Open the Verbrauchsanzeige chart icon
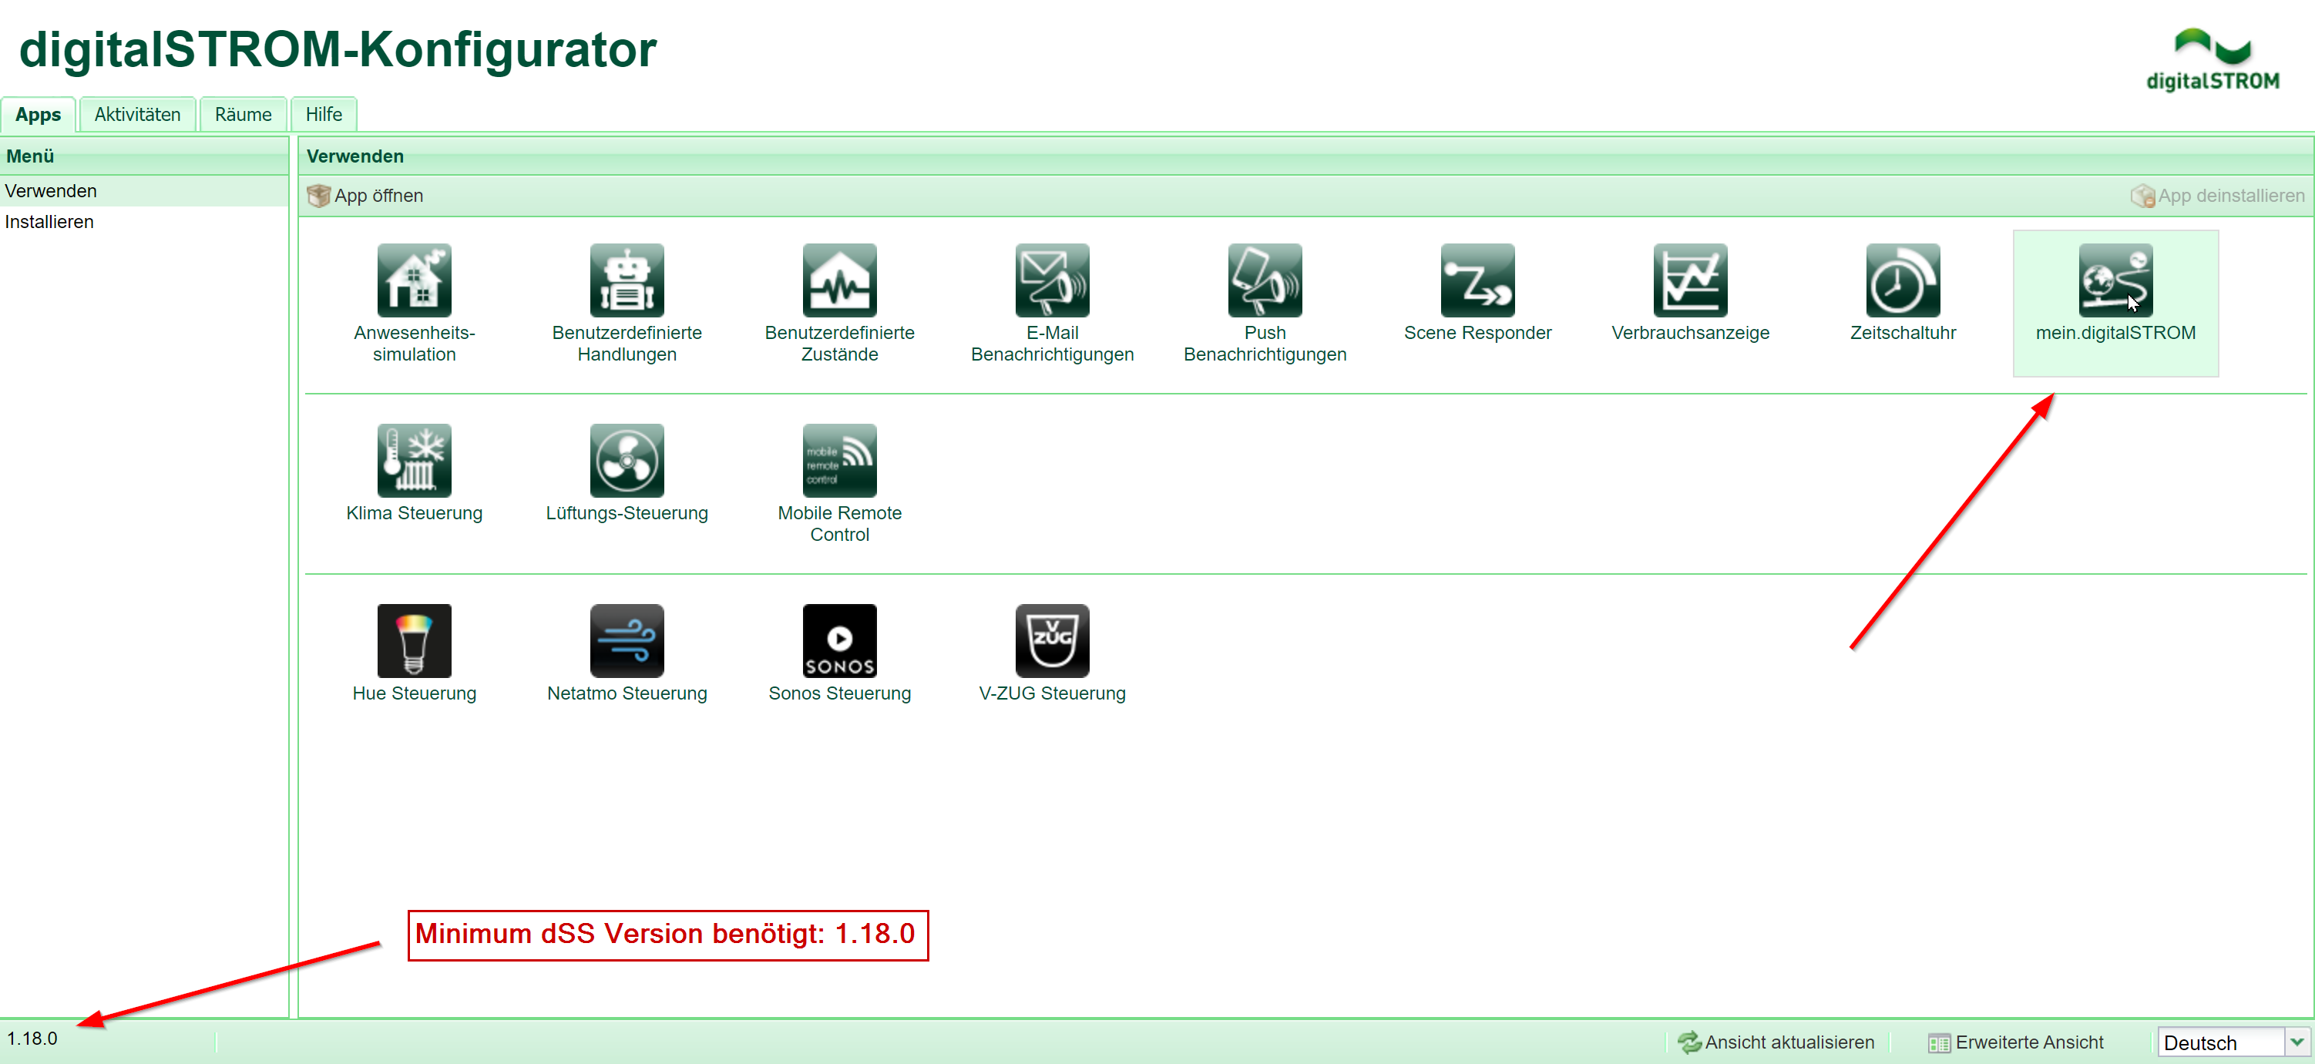Screen dimensions: 2315x1064 click(1691, 280)
